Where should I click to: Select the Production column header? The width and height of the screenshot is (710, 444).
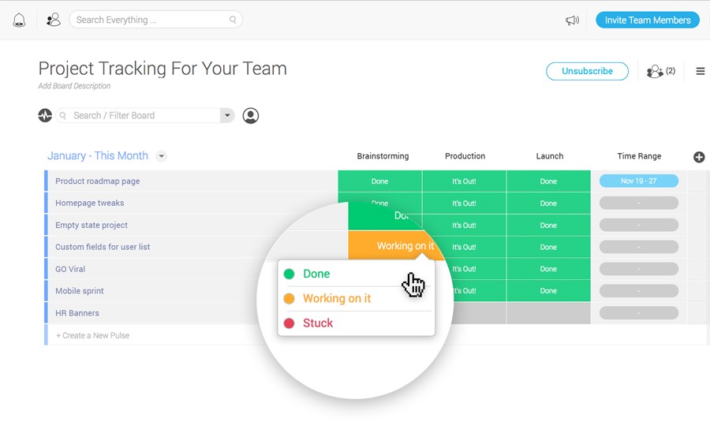(x=465, y=156)
